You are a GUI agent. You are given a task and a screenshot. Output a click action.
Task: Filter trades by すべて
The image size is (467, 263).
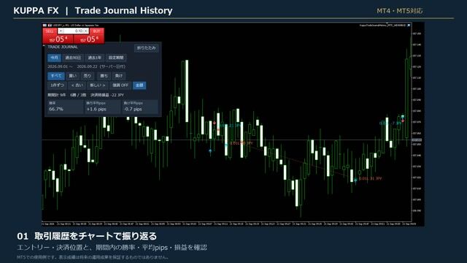[x=56, y=76]
